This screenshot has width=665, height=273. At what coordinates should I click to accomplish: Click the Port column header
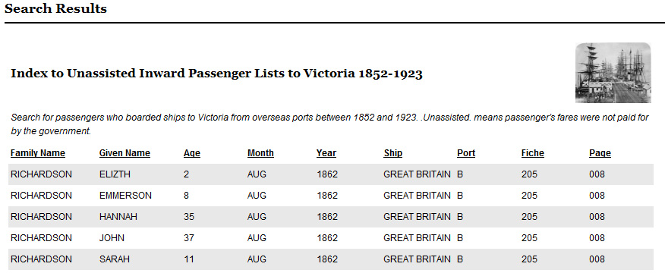click(466, 153)
